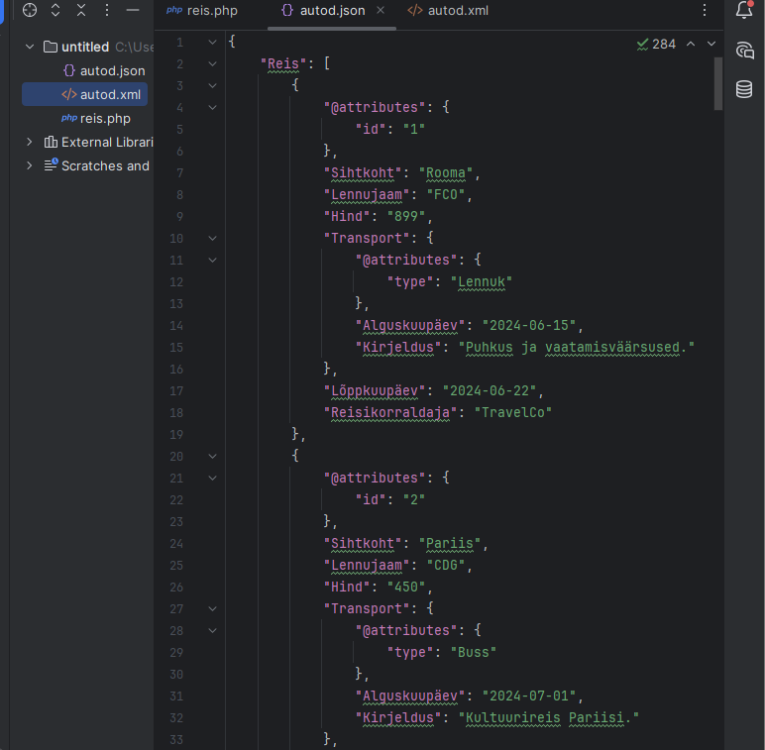Hide the project tool window
This screenshot has width=765, height=750.
133,10
